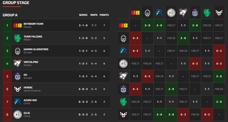Open Heroic's 2-0 win over G2.iG cell
This screenshot has width=228, height=122.
(171, 115)
